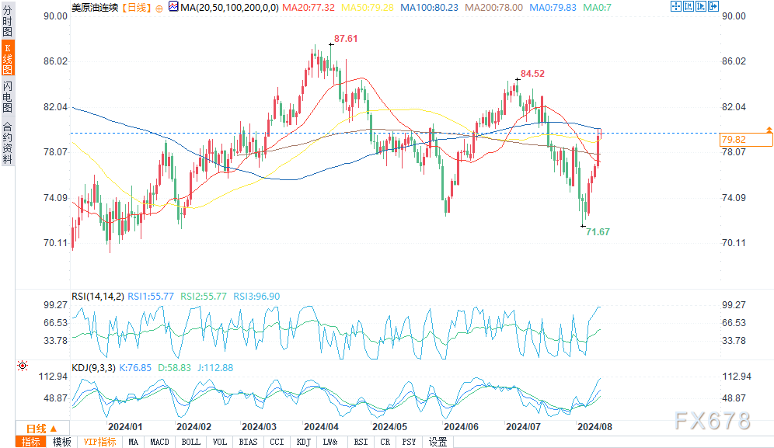Click the 【日线】 period label in title
774x448 pixels.
(x=136, y=8)
